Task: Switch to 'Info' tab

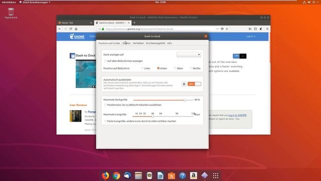Action: 170,43
